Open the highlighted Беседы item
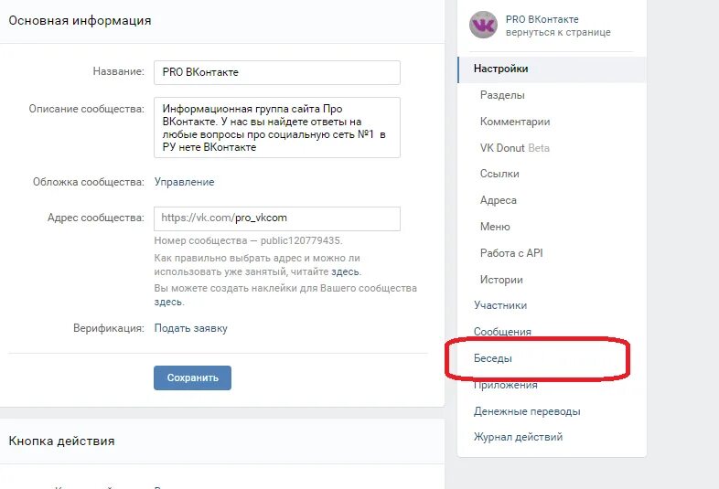The height and width of the screenshot is (489, 719). (x=492, y=358)
